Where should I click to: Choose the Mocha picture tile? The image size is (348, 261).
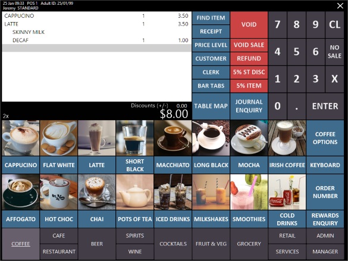coord(249,138)
